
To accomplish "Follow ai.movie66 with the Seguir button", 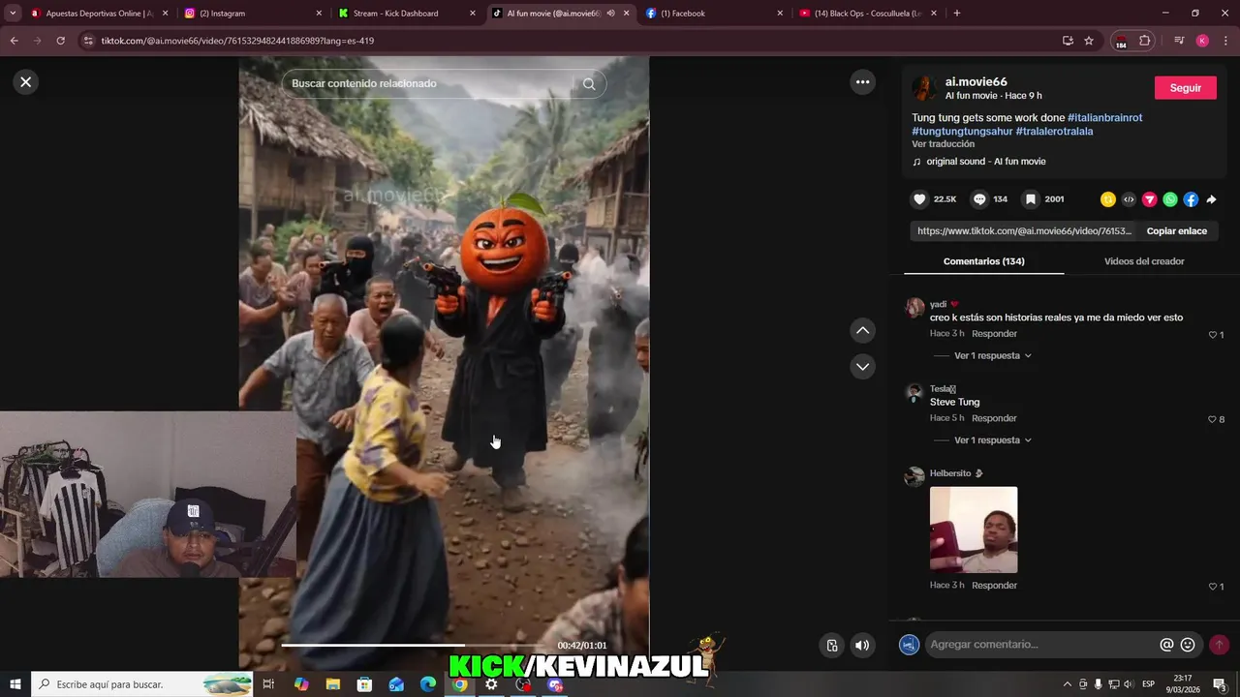I will (x=1185, y=87).
